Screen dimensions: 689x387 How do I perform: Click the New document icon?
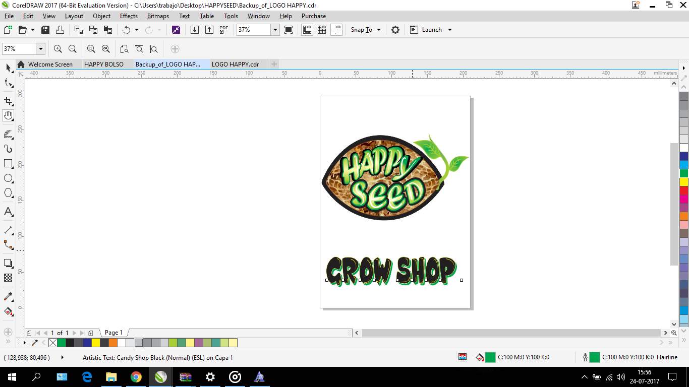(8, 30)
